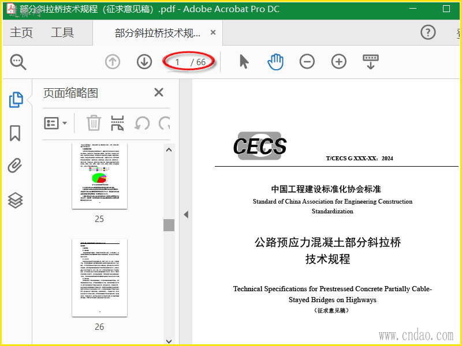The height and width of the screenshot is (346, 462).
Task: Activate the hand pan tool
Action: [x=276, y=62]
